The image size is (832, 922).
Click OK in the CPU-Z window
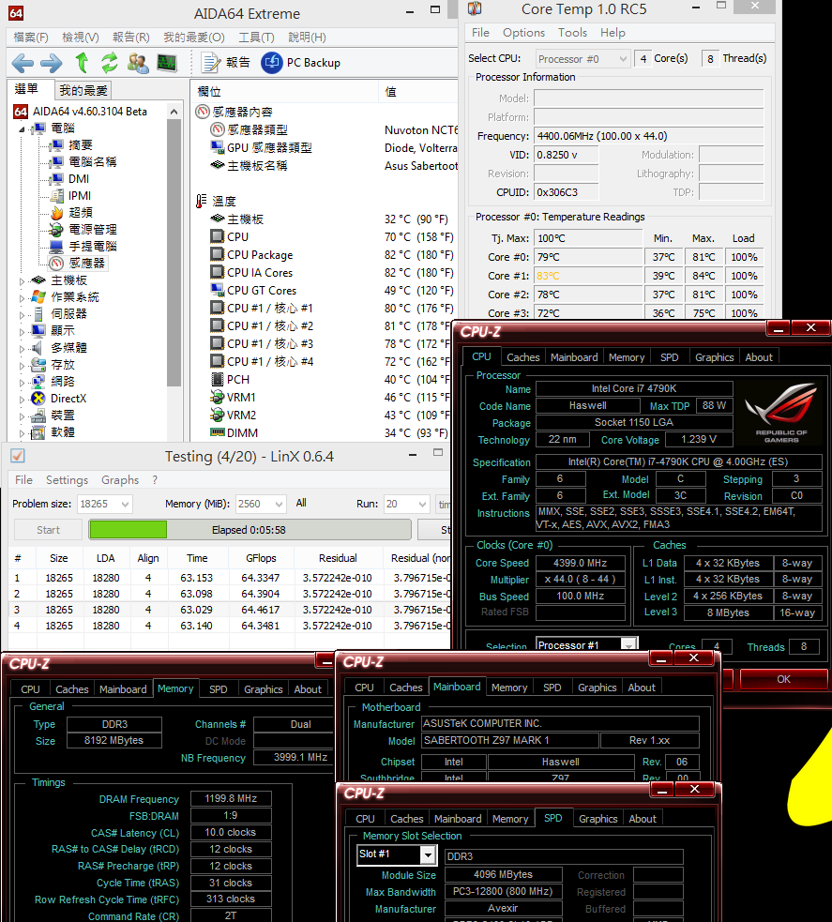(783, 679)
